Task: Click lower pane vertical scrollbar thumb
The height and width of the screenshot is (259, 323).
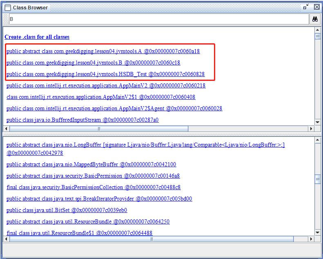Action: [317, 179]
